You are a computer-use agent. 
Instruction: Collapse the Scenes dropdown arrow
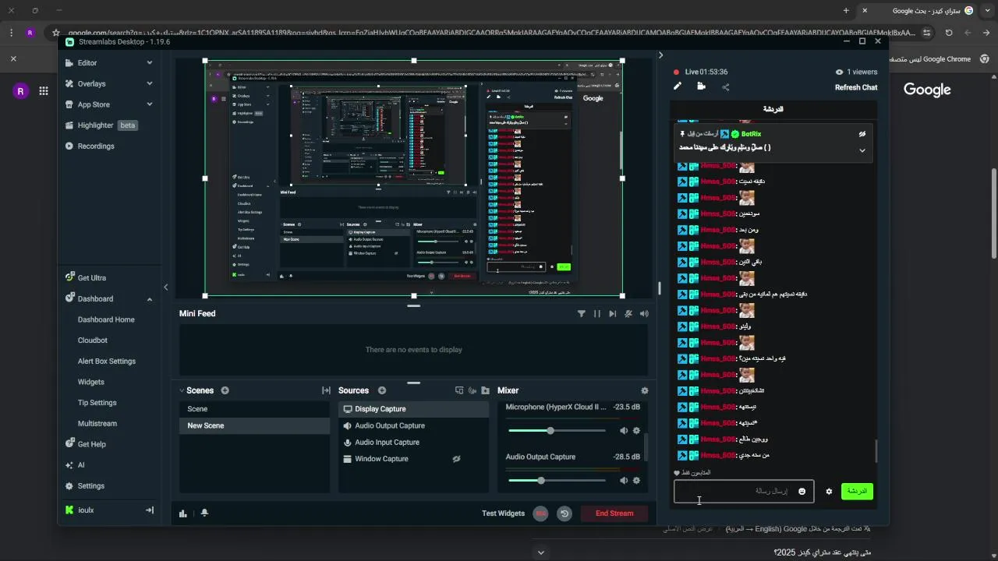182,391
